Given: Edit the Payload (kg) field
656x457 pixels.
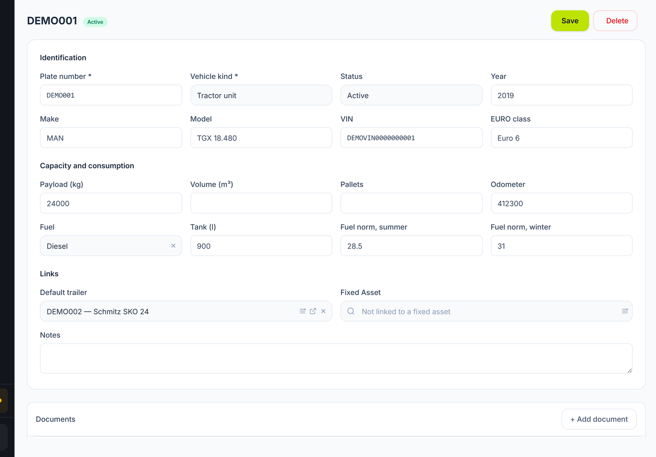Looking at the screenshot, I should point(111,203).
